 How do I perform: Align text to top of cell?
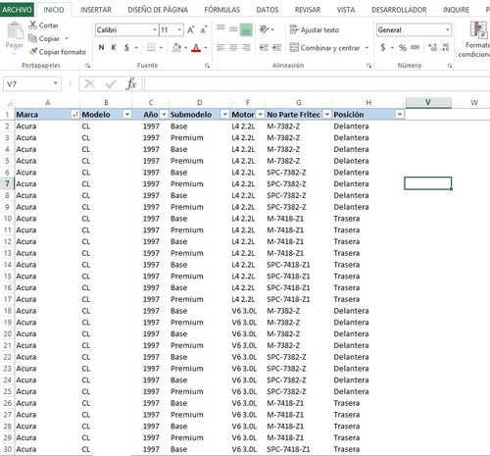pyautogui.click(x=220, y=29)
